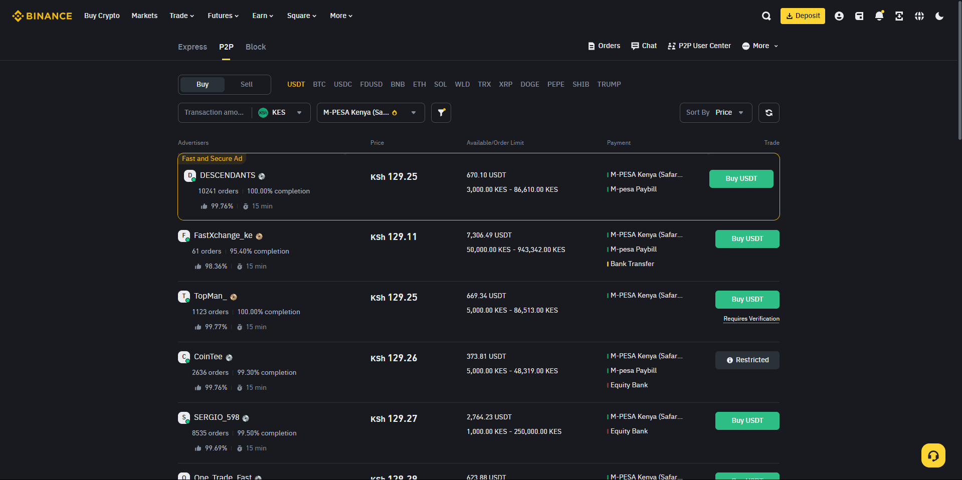962x480 pixels.
Task: Click Buy USDT on FastXchange_ke's offer
Action: click(x=747, y=239)
